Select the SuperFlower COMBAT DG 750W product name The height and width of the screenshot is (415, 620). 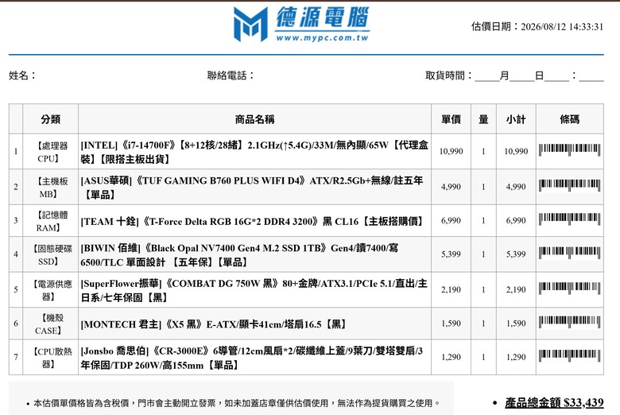(254, 290)
